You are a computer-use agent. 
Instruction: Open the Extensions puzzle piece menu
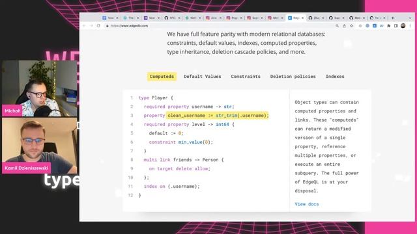click(x=389, y=26)
